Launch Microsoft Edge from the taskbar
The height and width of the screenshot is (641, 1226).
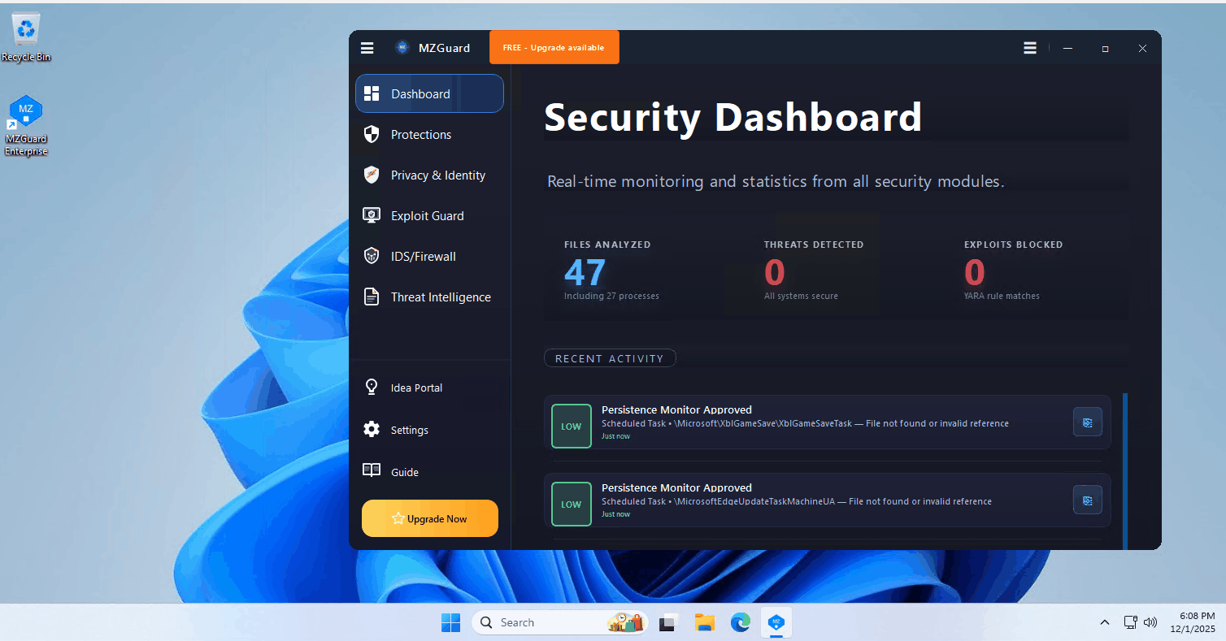tap(740, 622)
